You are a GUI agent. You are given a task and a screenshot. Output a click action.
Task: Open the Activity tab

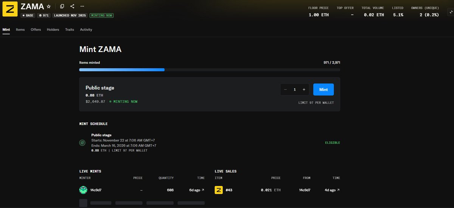(x=86, y=29)
